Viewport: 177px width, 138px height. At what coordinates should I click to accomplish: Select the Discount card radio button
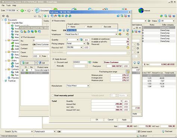[x=55, y=62]
